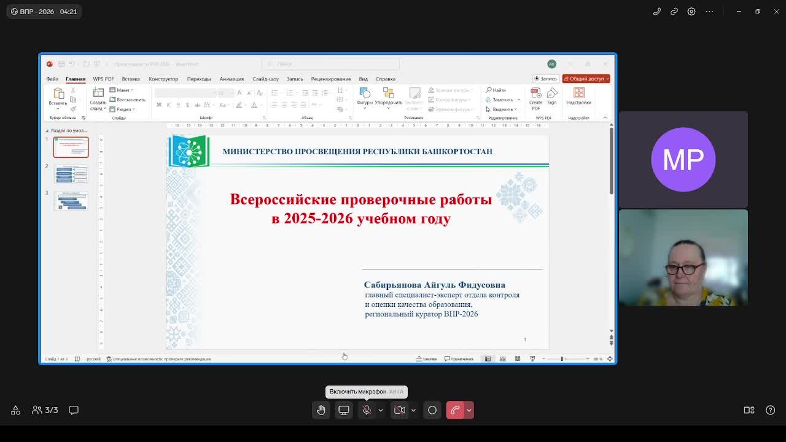Screen dimensions: 786x442
Task: Click accessibility check in status bar
Action: (x=158, y=359)
